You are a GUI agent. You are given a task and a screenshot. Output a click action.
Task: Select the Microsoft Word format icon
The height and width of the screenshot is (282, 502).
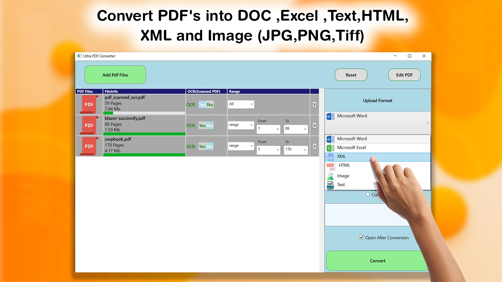330,138
